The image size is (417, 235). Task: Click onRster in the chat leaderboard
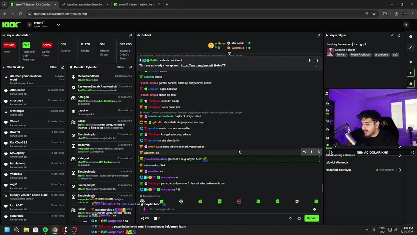[x=220, y=43]
